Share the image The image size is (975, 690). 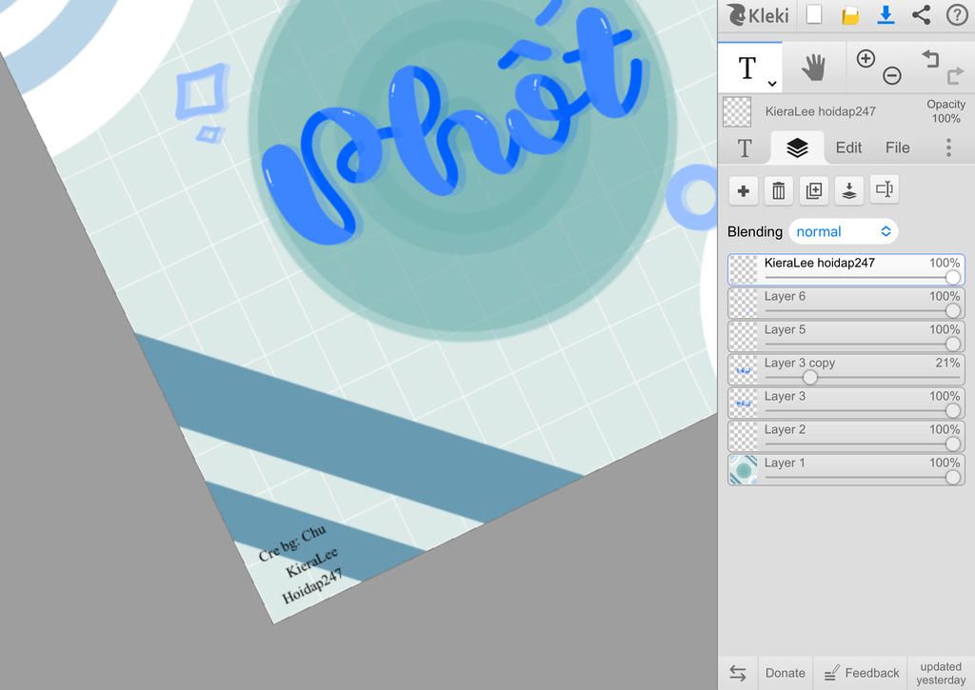[921, 15]
